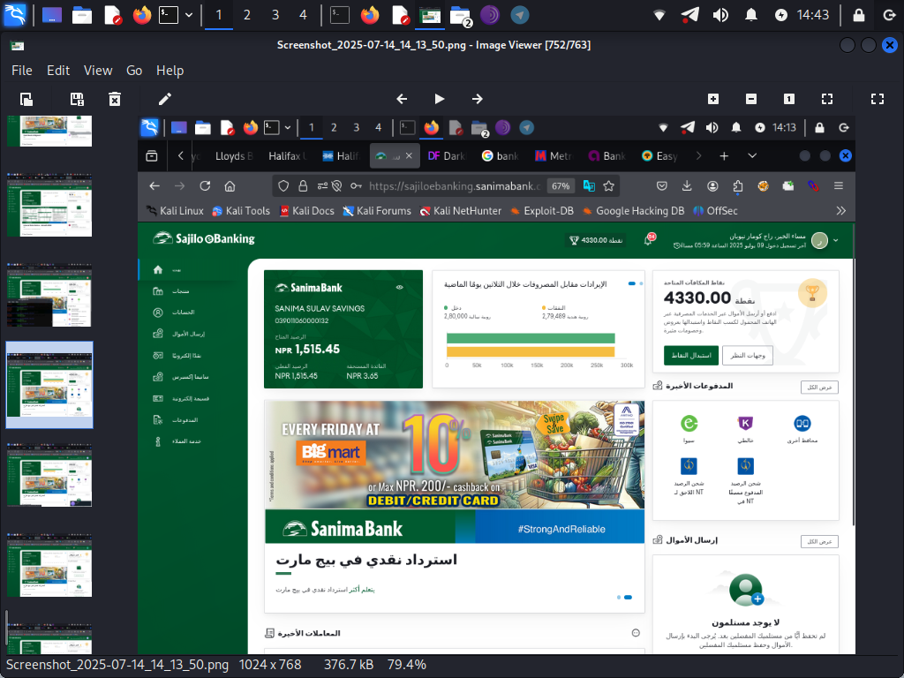904x678 pixels.
Task: Open the Help menu
Action: (x=170, y=71)
